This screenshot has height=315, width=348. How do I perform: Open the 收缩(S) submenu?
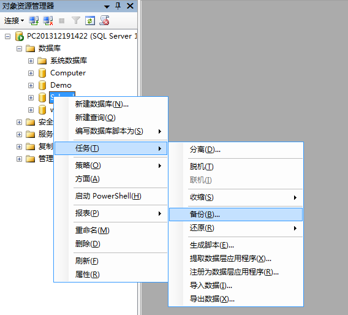click(236, 197)
